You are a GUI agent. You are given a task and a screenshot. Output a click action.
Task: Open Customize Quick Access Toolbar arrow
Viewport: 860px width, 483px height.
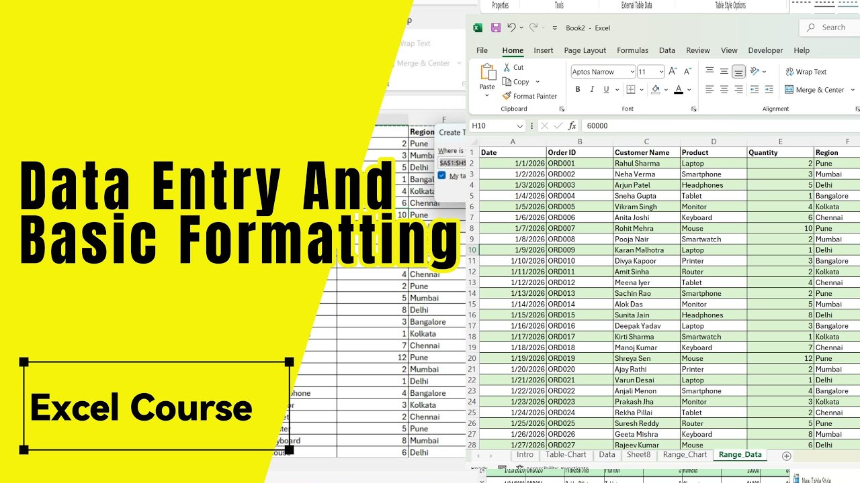554,28
